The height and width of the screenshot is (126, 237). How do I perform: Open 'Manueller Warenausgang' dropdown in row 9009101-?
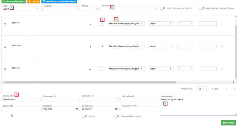coord(126,24)
